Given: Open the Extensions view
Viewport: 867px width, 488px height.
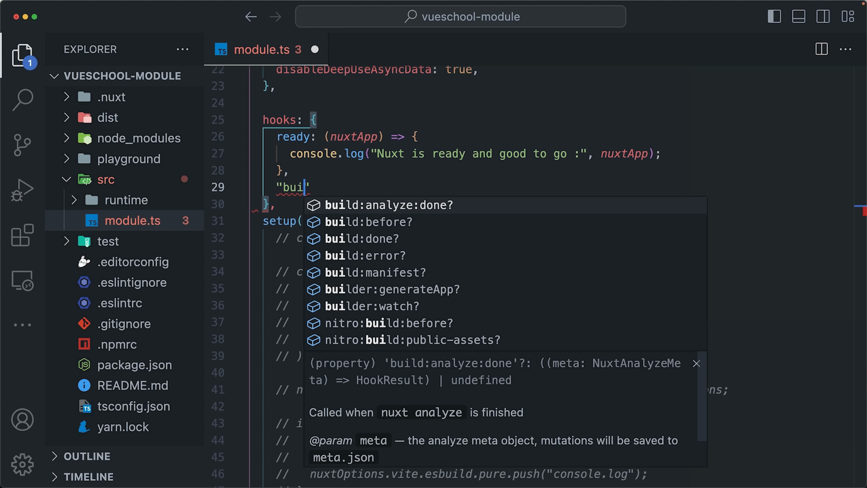Looking at the screenshot, I should pos(22,235).
